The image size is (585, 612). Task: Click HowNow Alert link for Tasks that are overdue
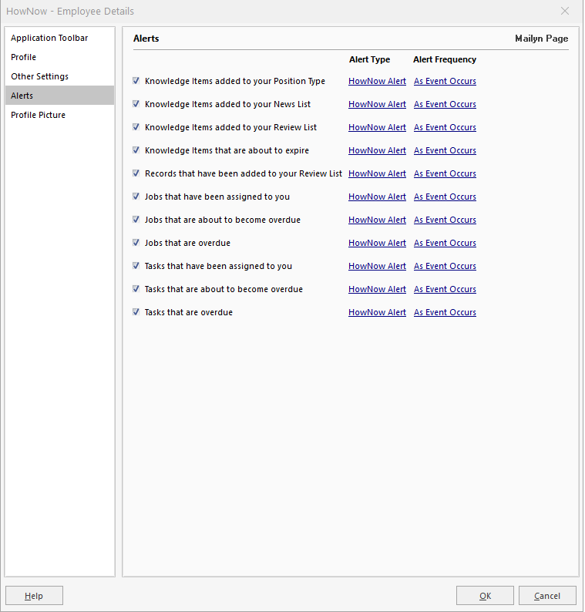point(377,312)
